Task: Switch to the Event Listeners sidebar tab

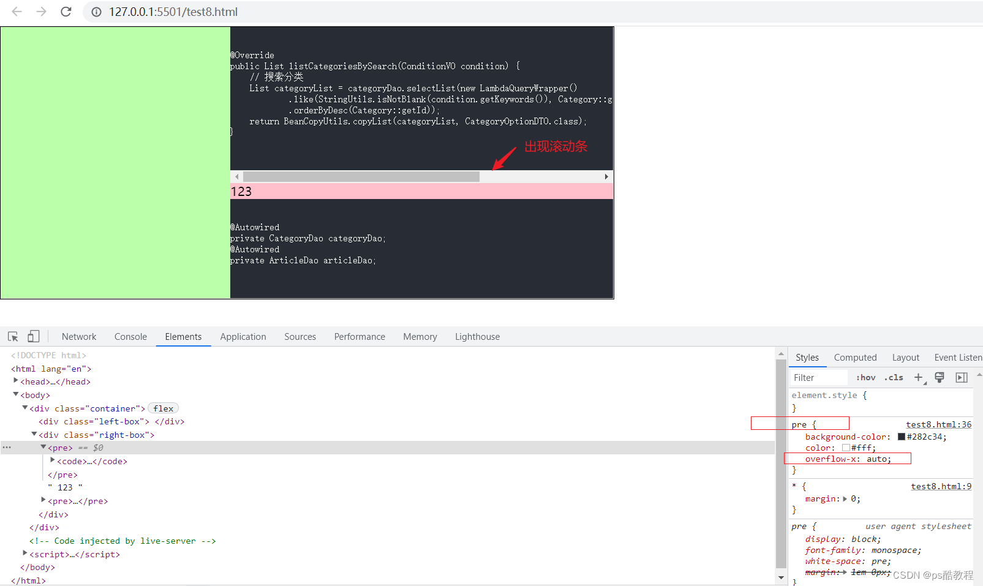Action: (958, 358)
